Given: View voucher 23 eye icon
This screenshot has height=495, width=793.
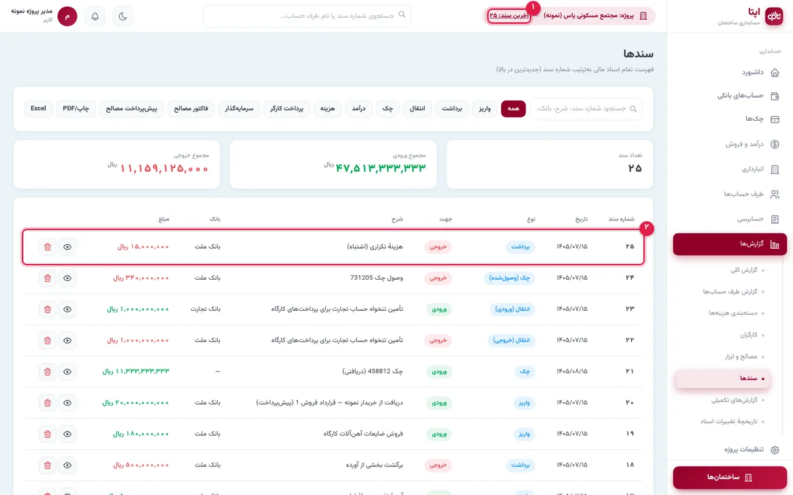Looking at the screenshot, I should (x=67, y=309).
